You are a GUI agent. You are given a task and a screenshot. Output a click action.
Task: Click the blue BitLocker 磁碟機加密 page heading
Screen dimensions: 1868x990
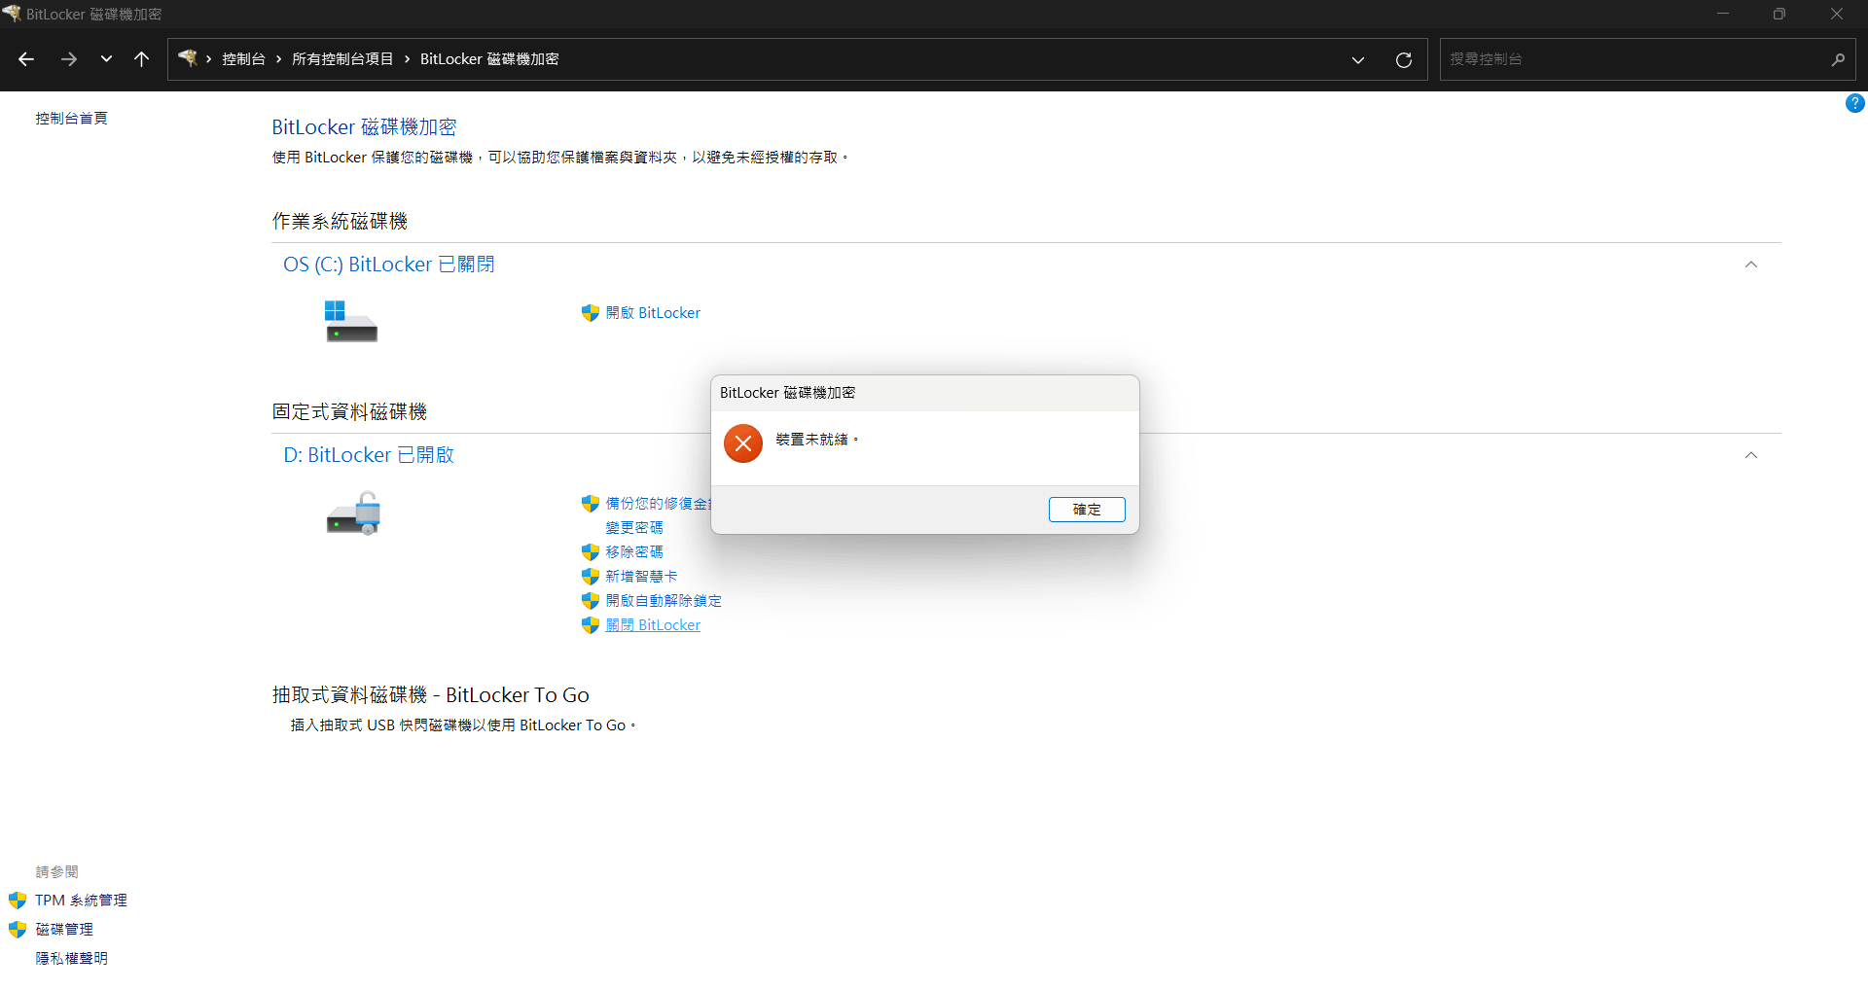(x=365, y=127)
